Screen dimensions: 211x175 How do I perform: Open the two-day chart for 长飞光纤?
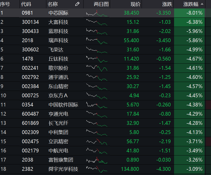tap(97, 123)
